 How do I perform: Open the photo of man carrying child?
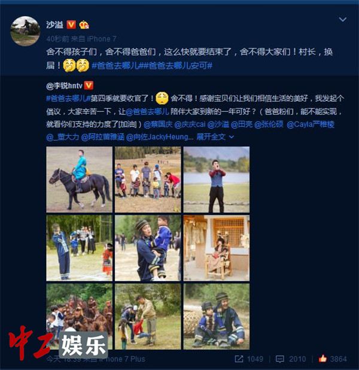point(148,248)
